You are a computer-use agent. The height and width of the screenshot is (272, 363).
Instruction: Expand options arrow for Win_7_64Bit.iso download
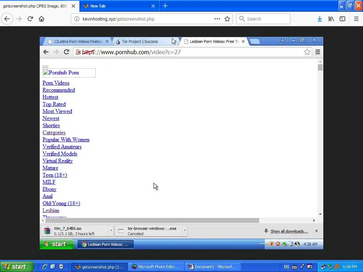click(111, 231)
